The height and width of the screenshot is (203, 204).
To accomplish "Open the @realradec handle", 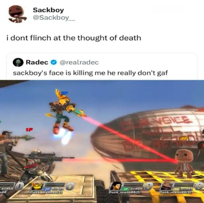I will [x=79, y=62].
